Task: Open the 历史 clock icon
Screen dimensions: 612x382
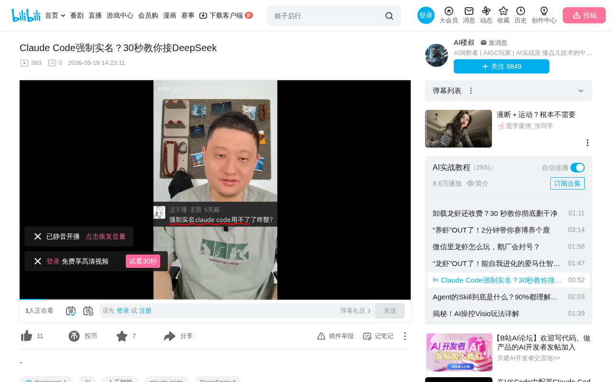Action: click(x=521, y=15)
